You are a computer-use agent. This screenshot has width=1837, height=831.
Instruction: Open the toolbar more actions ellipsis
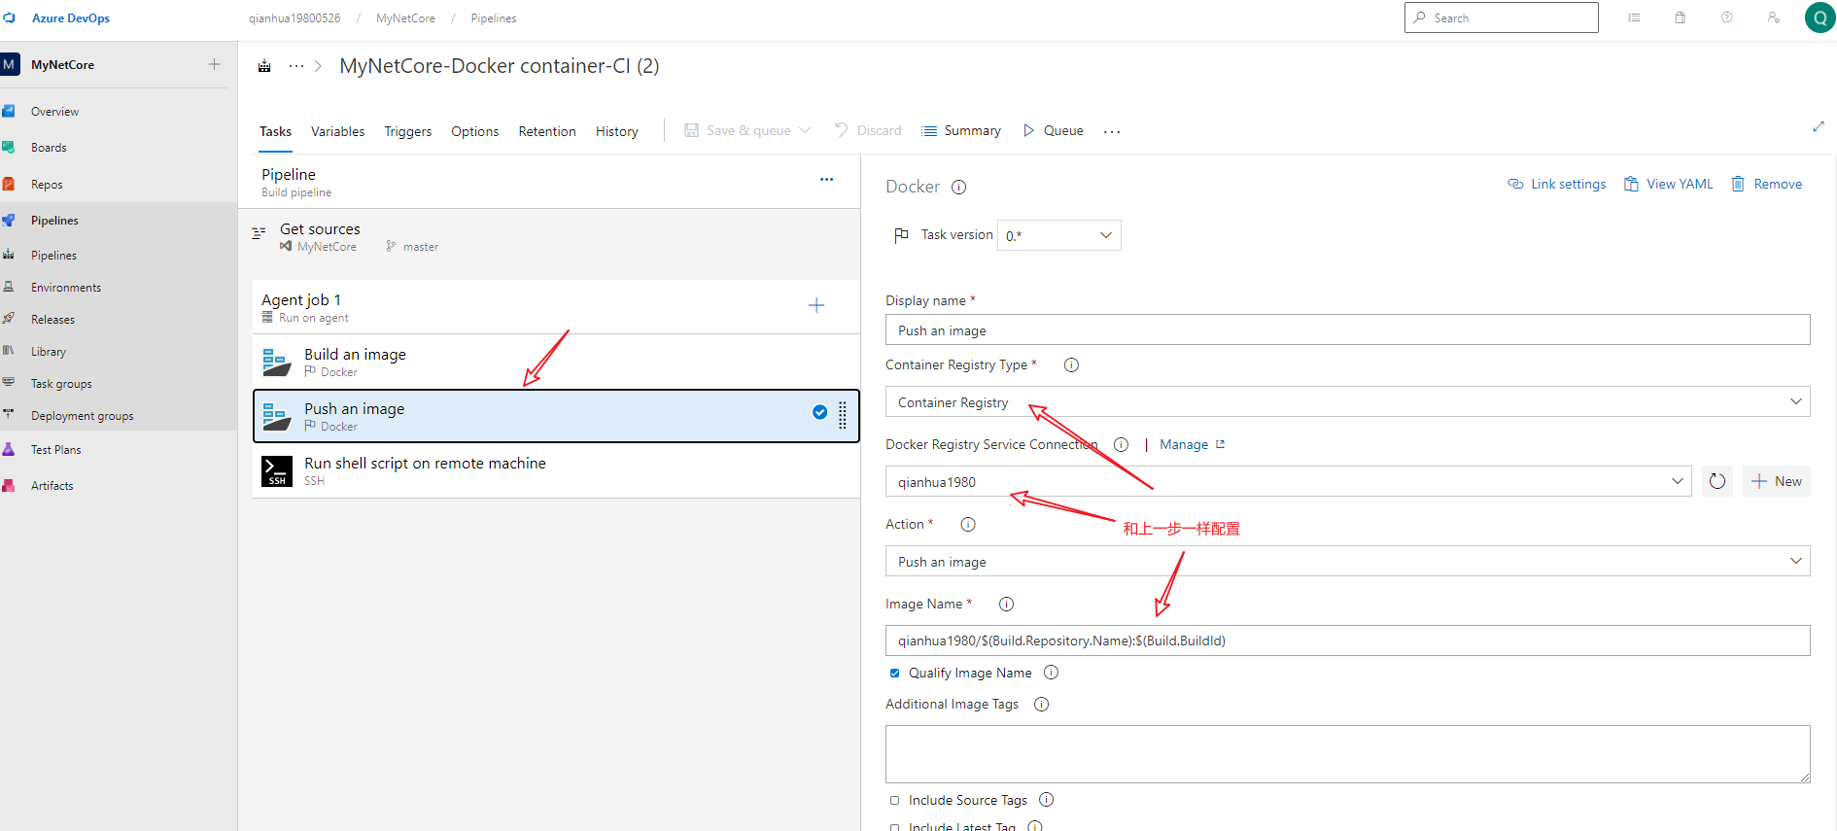pos(1112,132)
